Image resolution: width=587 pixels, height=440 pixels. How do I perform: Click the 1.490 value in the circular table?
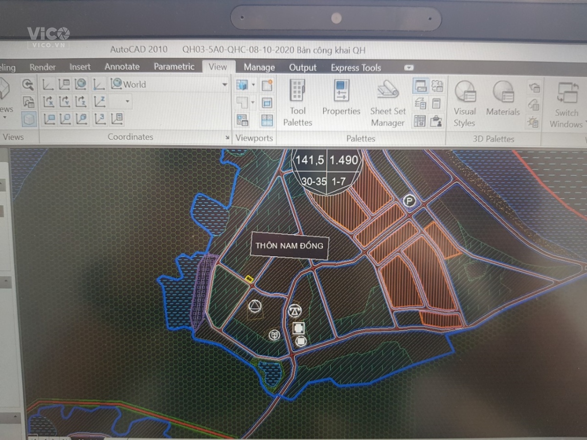point(343,160)
